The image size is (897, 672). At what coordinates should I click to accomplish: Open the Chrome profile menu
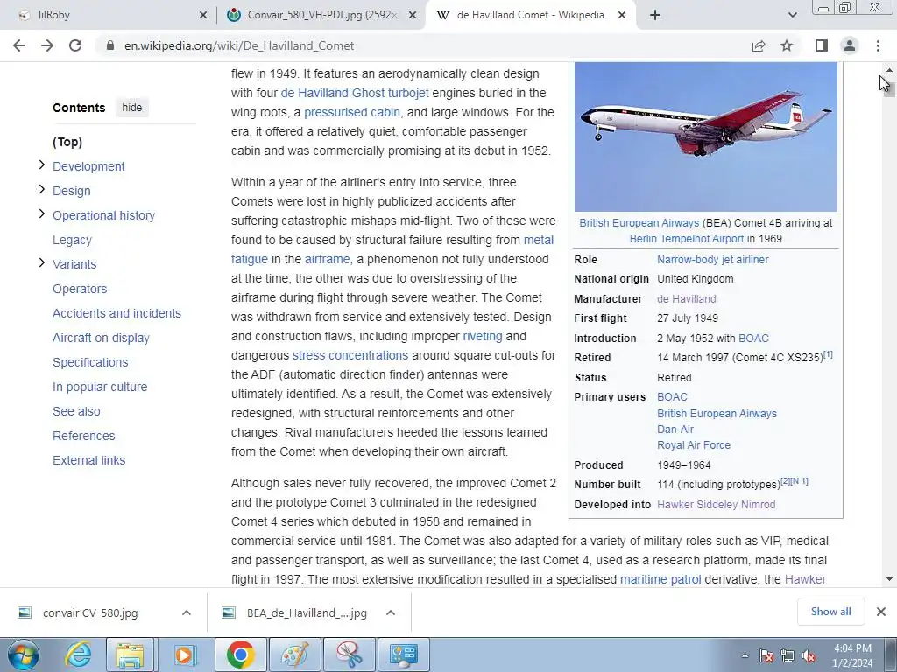coord(850,45)
